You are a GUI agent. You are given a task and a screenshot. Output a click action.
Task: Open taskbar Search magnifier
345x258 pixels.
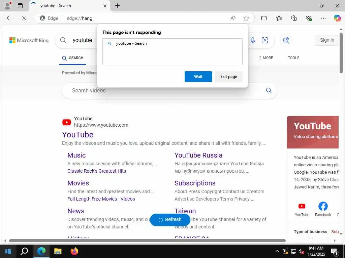(24, 251)
